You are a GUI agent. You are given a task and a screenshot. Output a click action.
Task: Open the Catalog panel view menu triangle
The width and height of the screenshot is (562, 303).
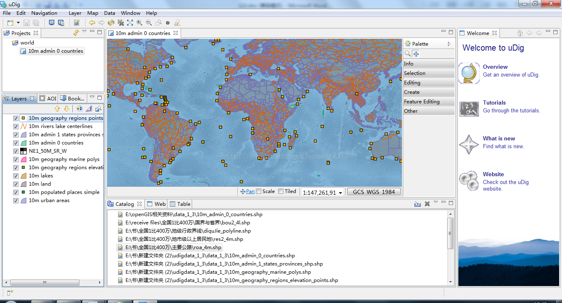coord(436,202)
